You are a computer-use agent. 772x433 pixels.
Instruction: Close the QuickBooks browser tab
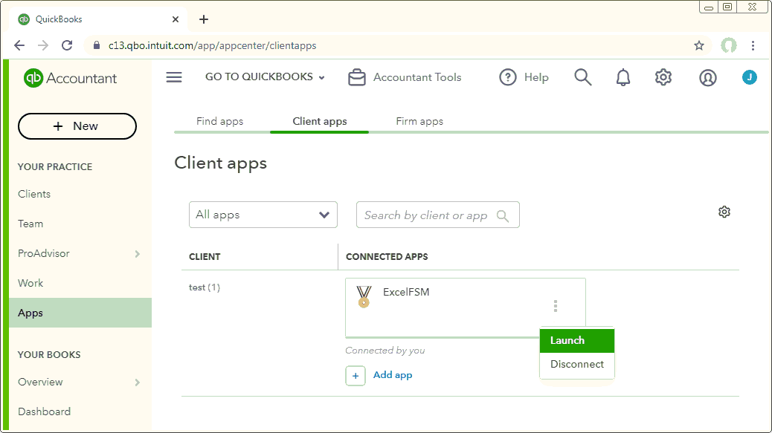coord(176,19)
